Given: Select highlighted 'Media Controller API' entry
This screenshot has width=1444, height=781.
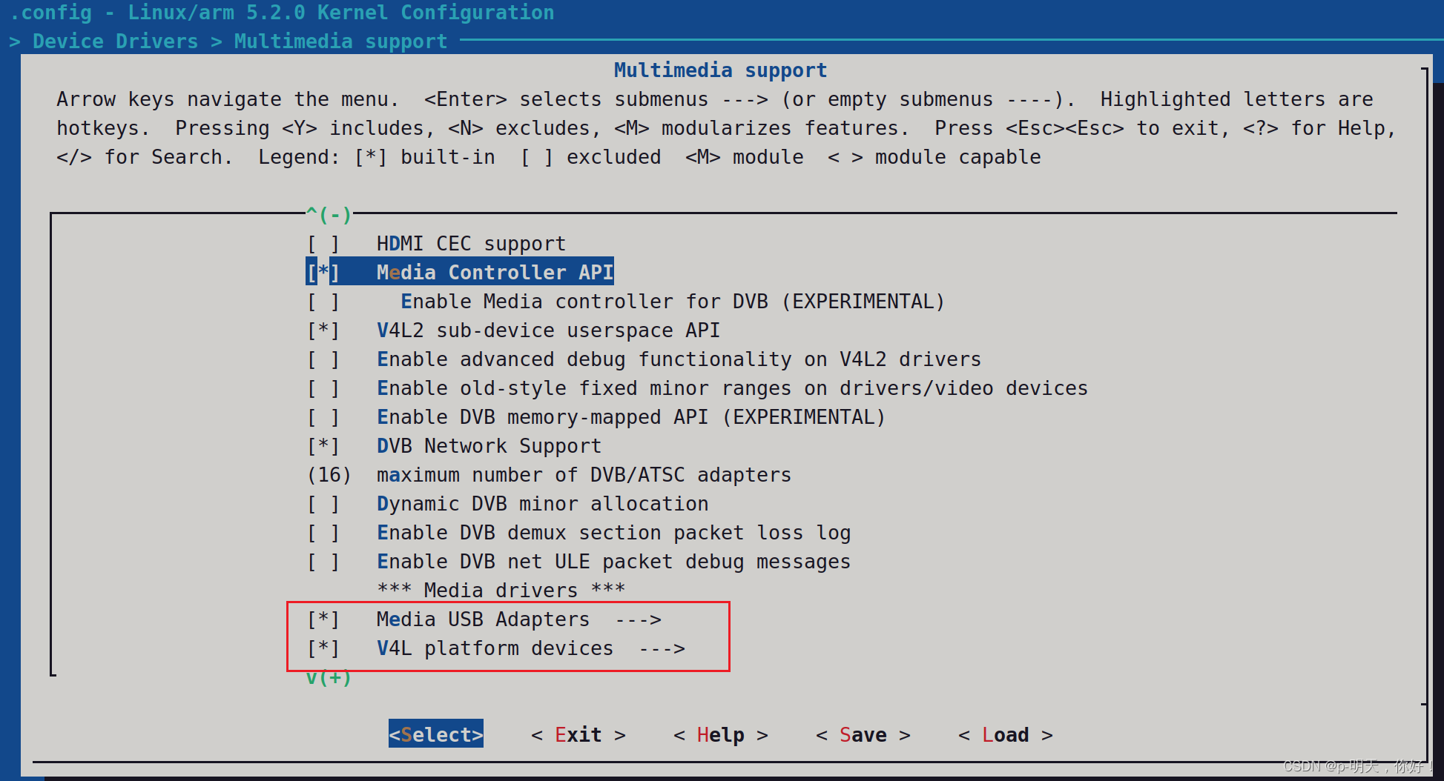Looking at the screenshot, I should [495, 273].
